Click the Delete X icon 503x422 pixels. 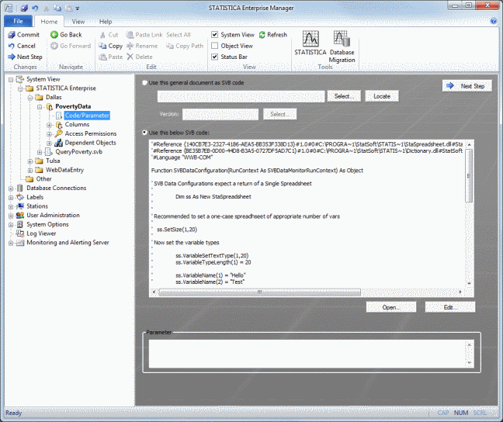click(x=130, y=57)
